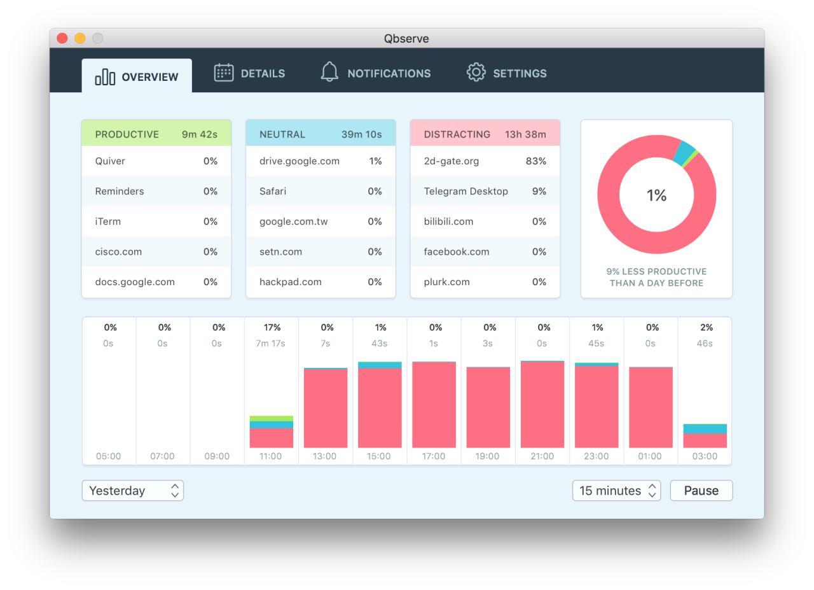Click the Notifications bell icon
814x590 pixels.
click(329, 73)
